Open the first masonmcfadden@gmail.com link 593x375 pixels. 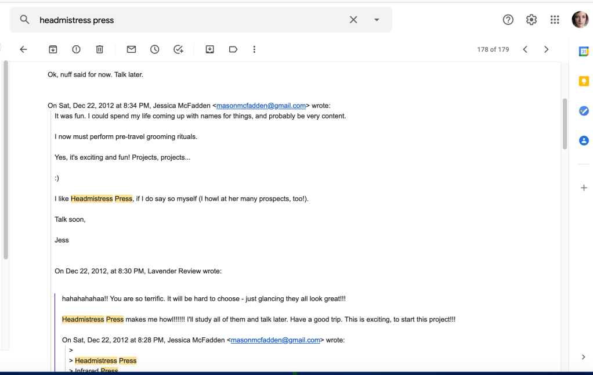261,106
